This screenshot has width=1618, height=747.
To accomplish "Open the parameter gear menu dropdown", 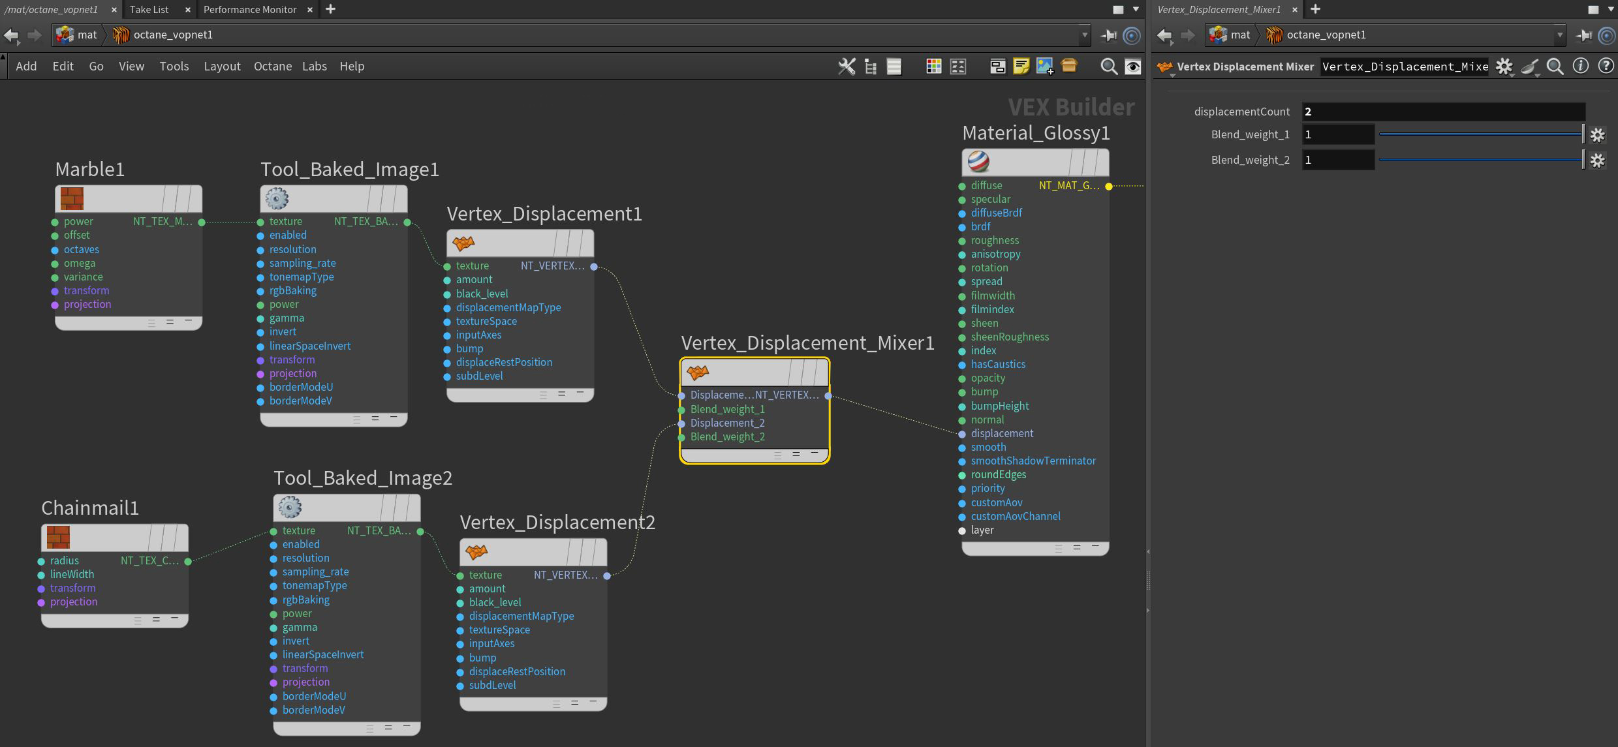I will click(1504, 67).
